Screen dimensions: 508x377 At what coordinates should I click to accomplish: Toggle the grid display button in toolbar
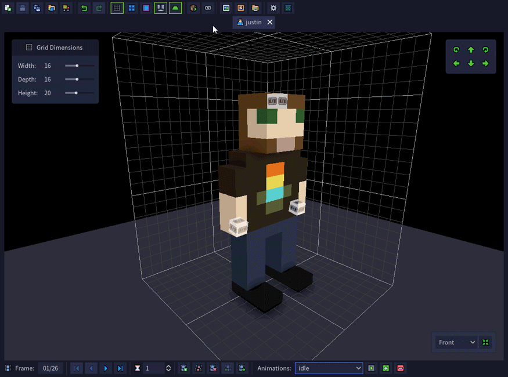pos(117,8)
